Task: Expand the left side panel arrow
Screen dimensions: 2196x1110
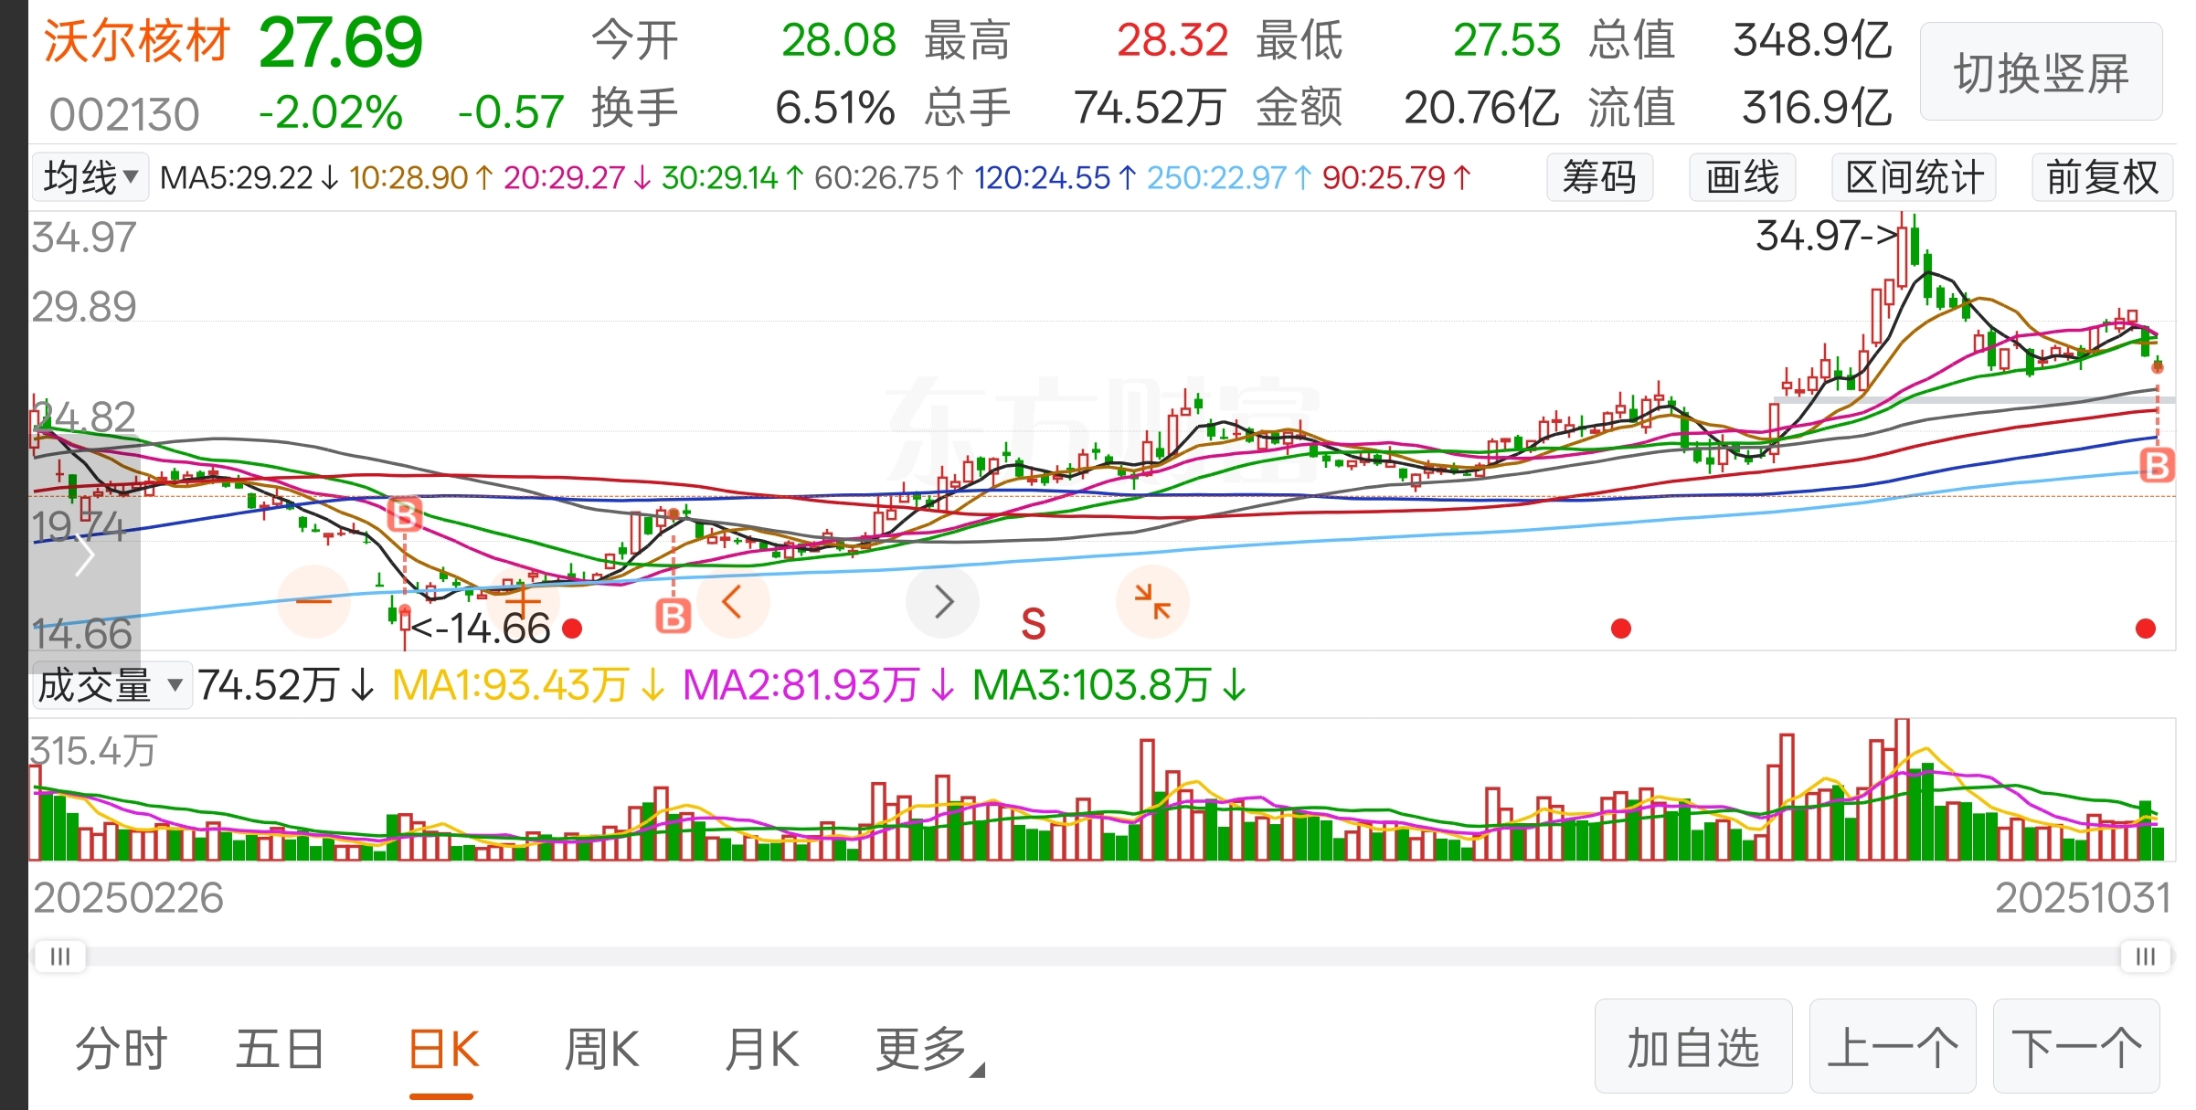Action: [84, 555]
